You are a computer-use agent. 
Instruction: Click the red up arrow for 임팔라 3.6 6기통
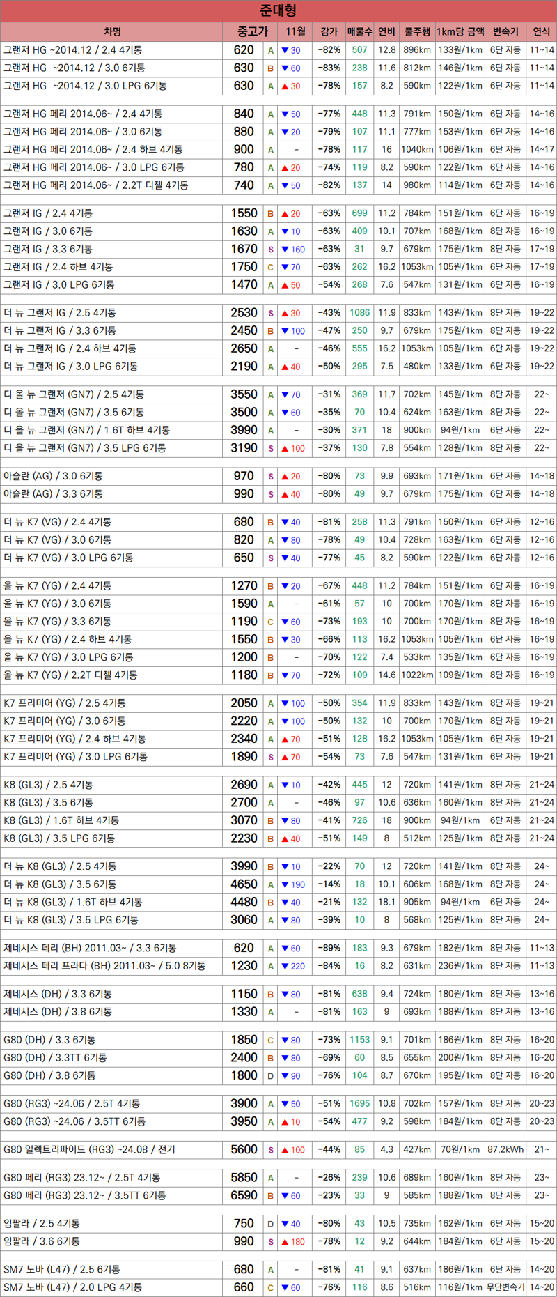[285, 1242]
